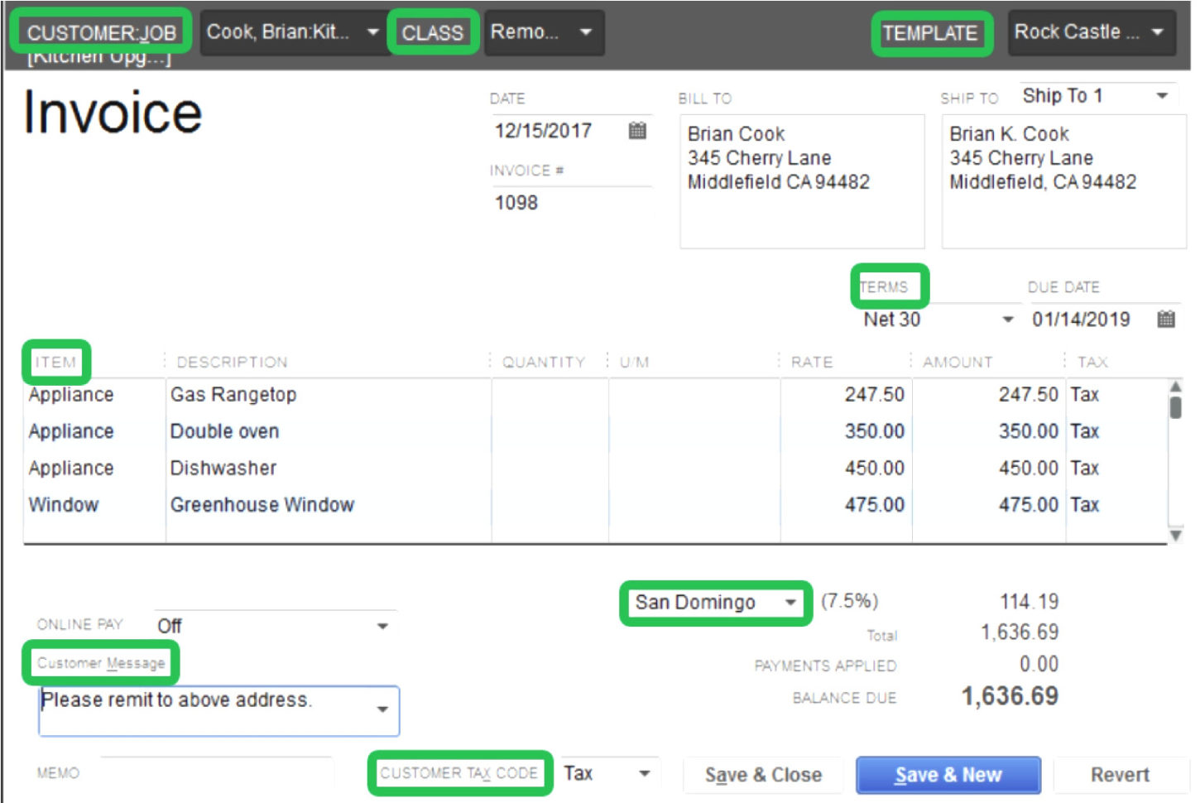This screenshot has width=1200, height=803.
Task: Click Save & Close button
Action: tap(763, 775)
